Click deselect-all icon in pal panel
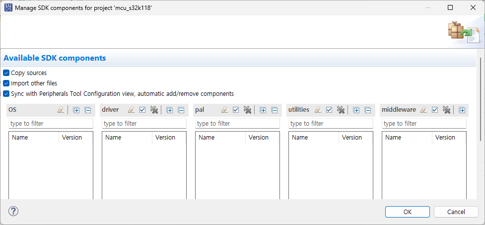Screen dimensions: 485x225 click(247, 110)
